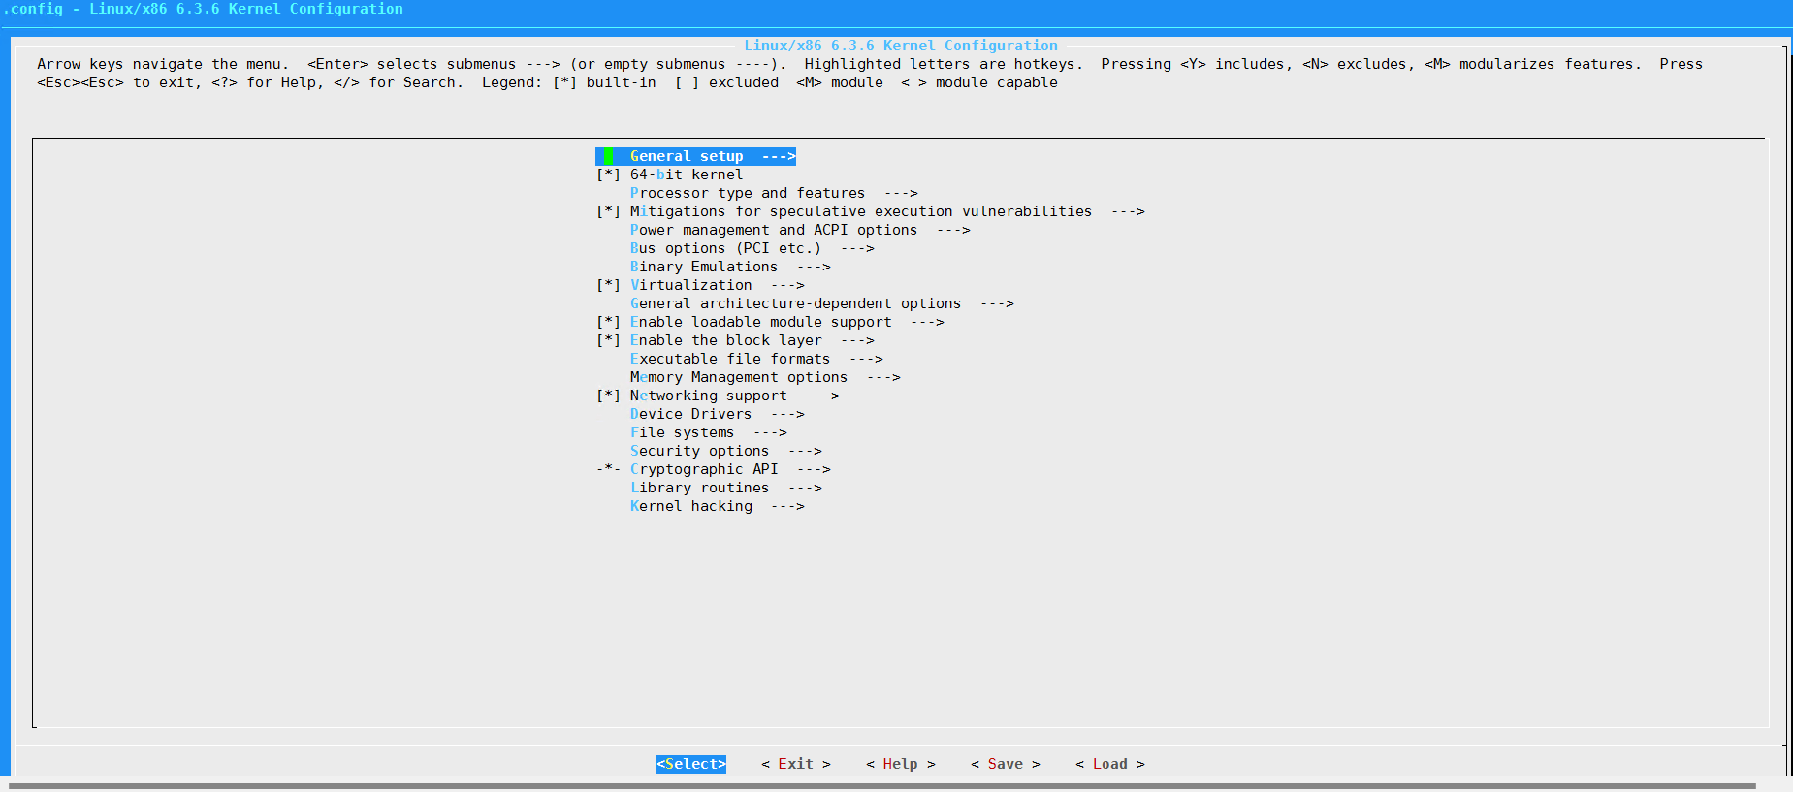Toggle Enable loadable module support checkbox
The image size is (1793, 792).
click(x=608, y=322)
